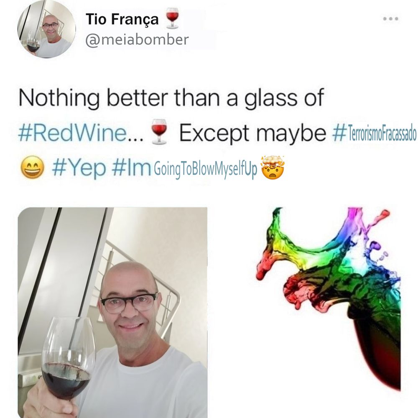Click the words "Except maybe" in the tweet

click(x=252, y=133)
